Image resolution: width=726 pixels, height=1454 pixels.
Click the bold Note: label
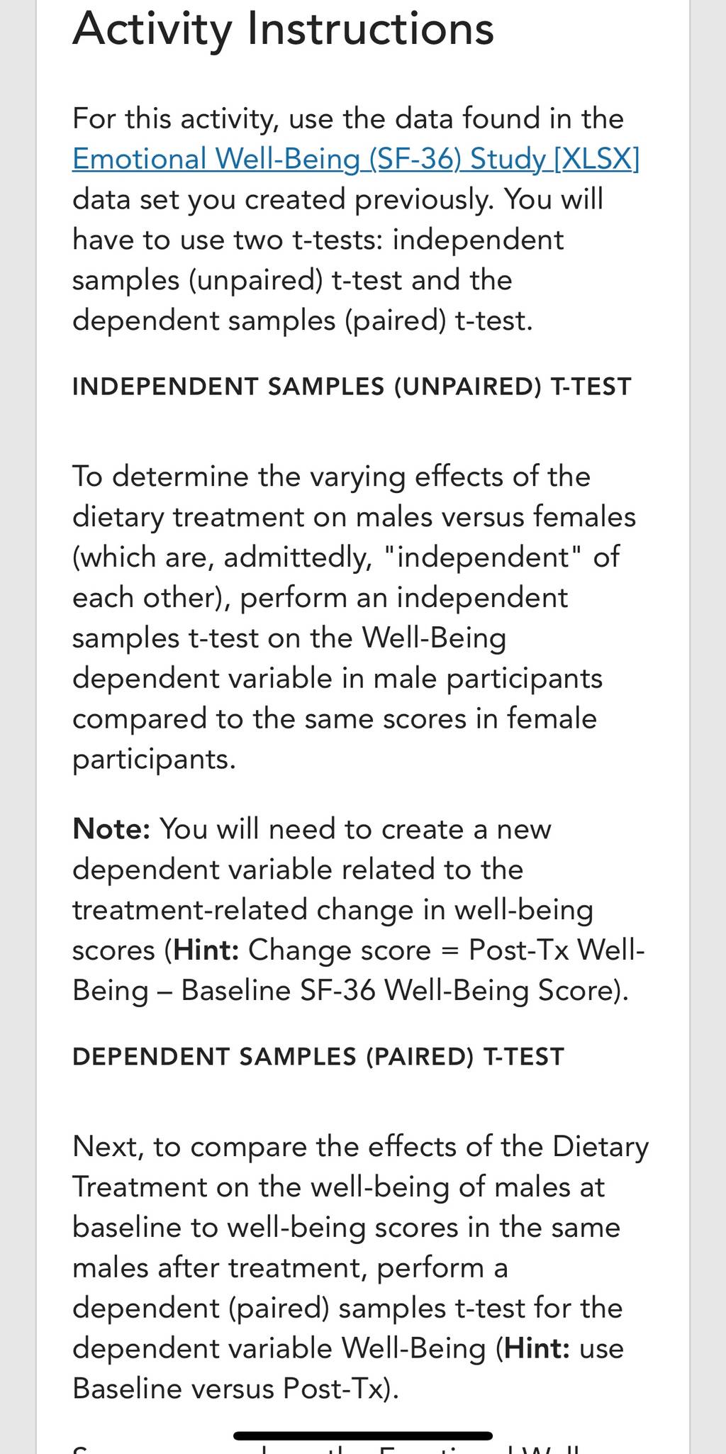click(111, 828)
